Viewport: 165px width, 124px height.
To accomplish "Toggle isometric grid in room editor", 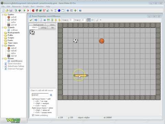I will point(92,20).
